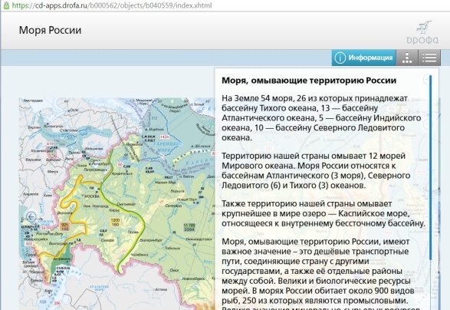Viewport: 450px width, 310px height.
Task: Click the 1200/180 yellow map label
Action: 115,223
